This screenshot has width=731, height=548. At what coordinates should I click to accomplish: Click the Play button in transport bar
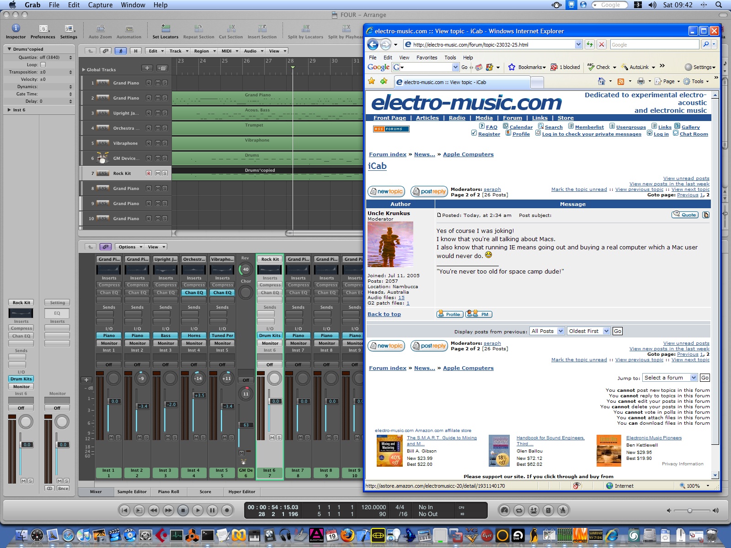pos(197,510)
